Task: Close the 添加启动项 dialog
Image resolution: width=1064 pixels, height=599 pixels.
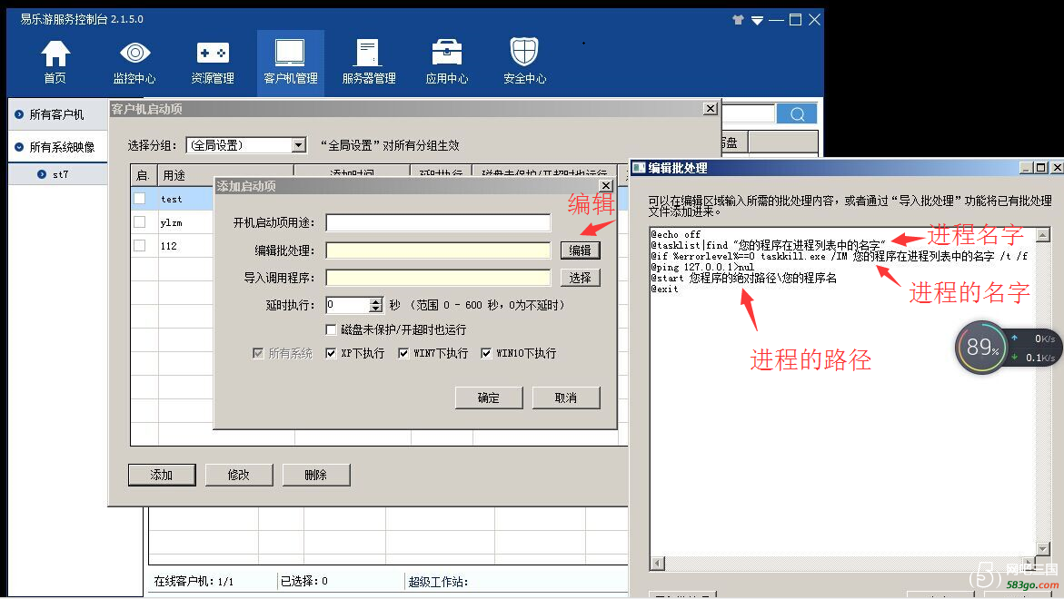Action: coord(606,186)
